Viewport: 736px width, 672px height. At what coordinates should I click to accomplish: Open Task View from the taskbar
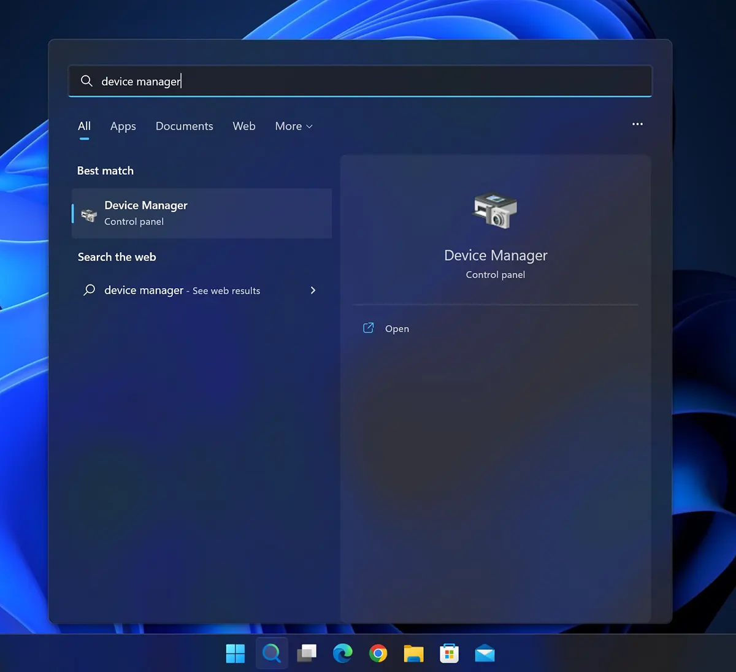(x=307, y=654)
